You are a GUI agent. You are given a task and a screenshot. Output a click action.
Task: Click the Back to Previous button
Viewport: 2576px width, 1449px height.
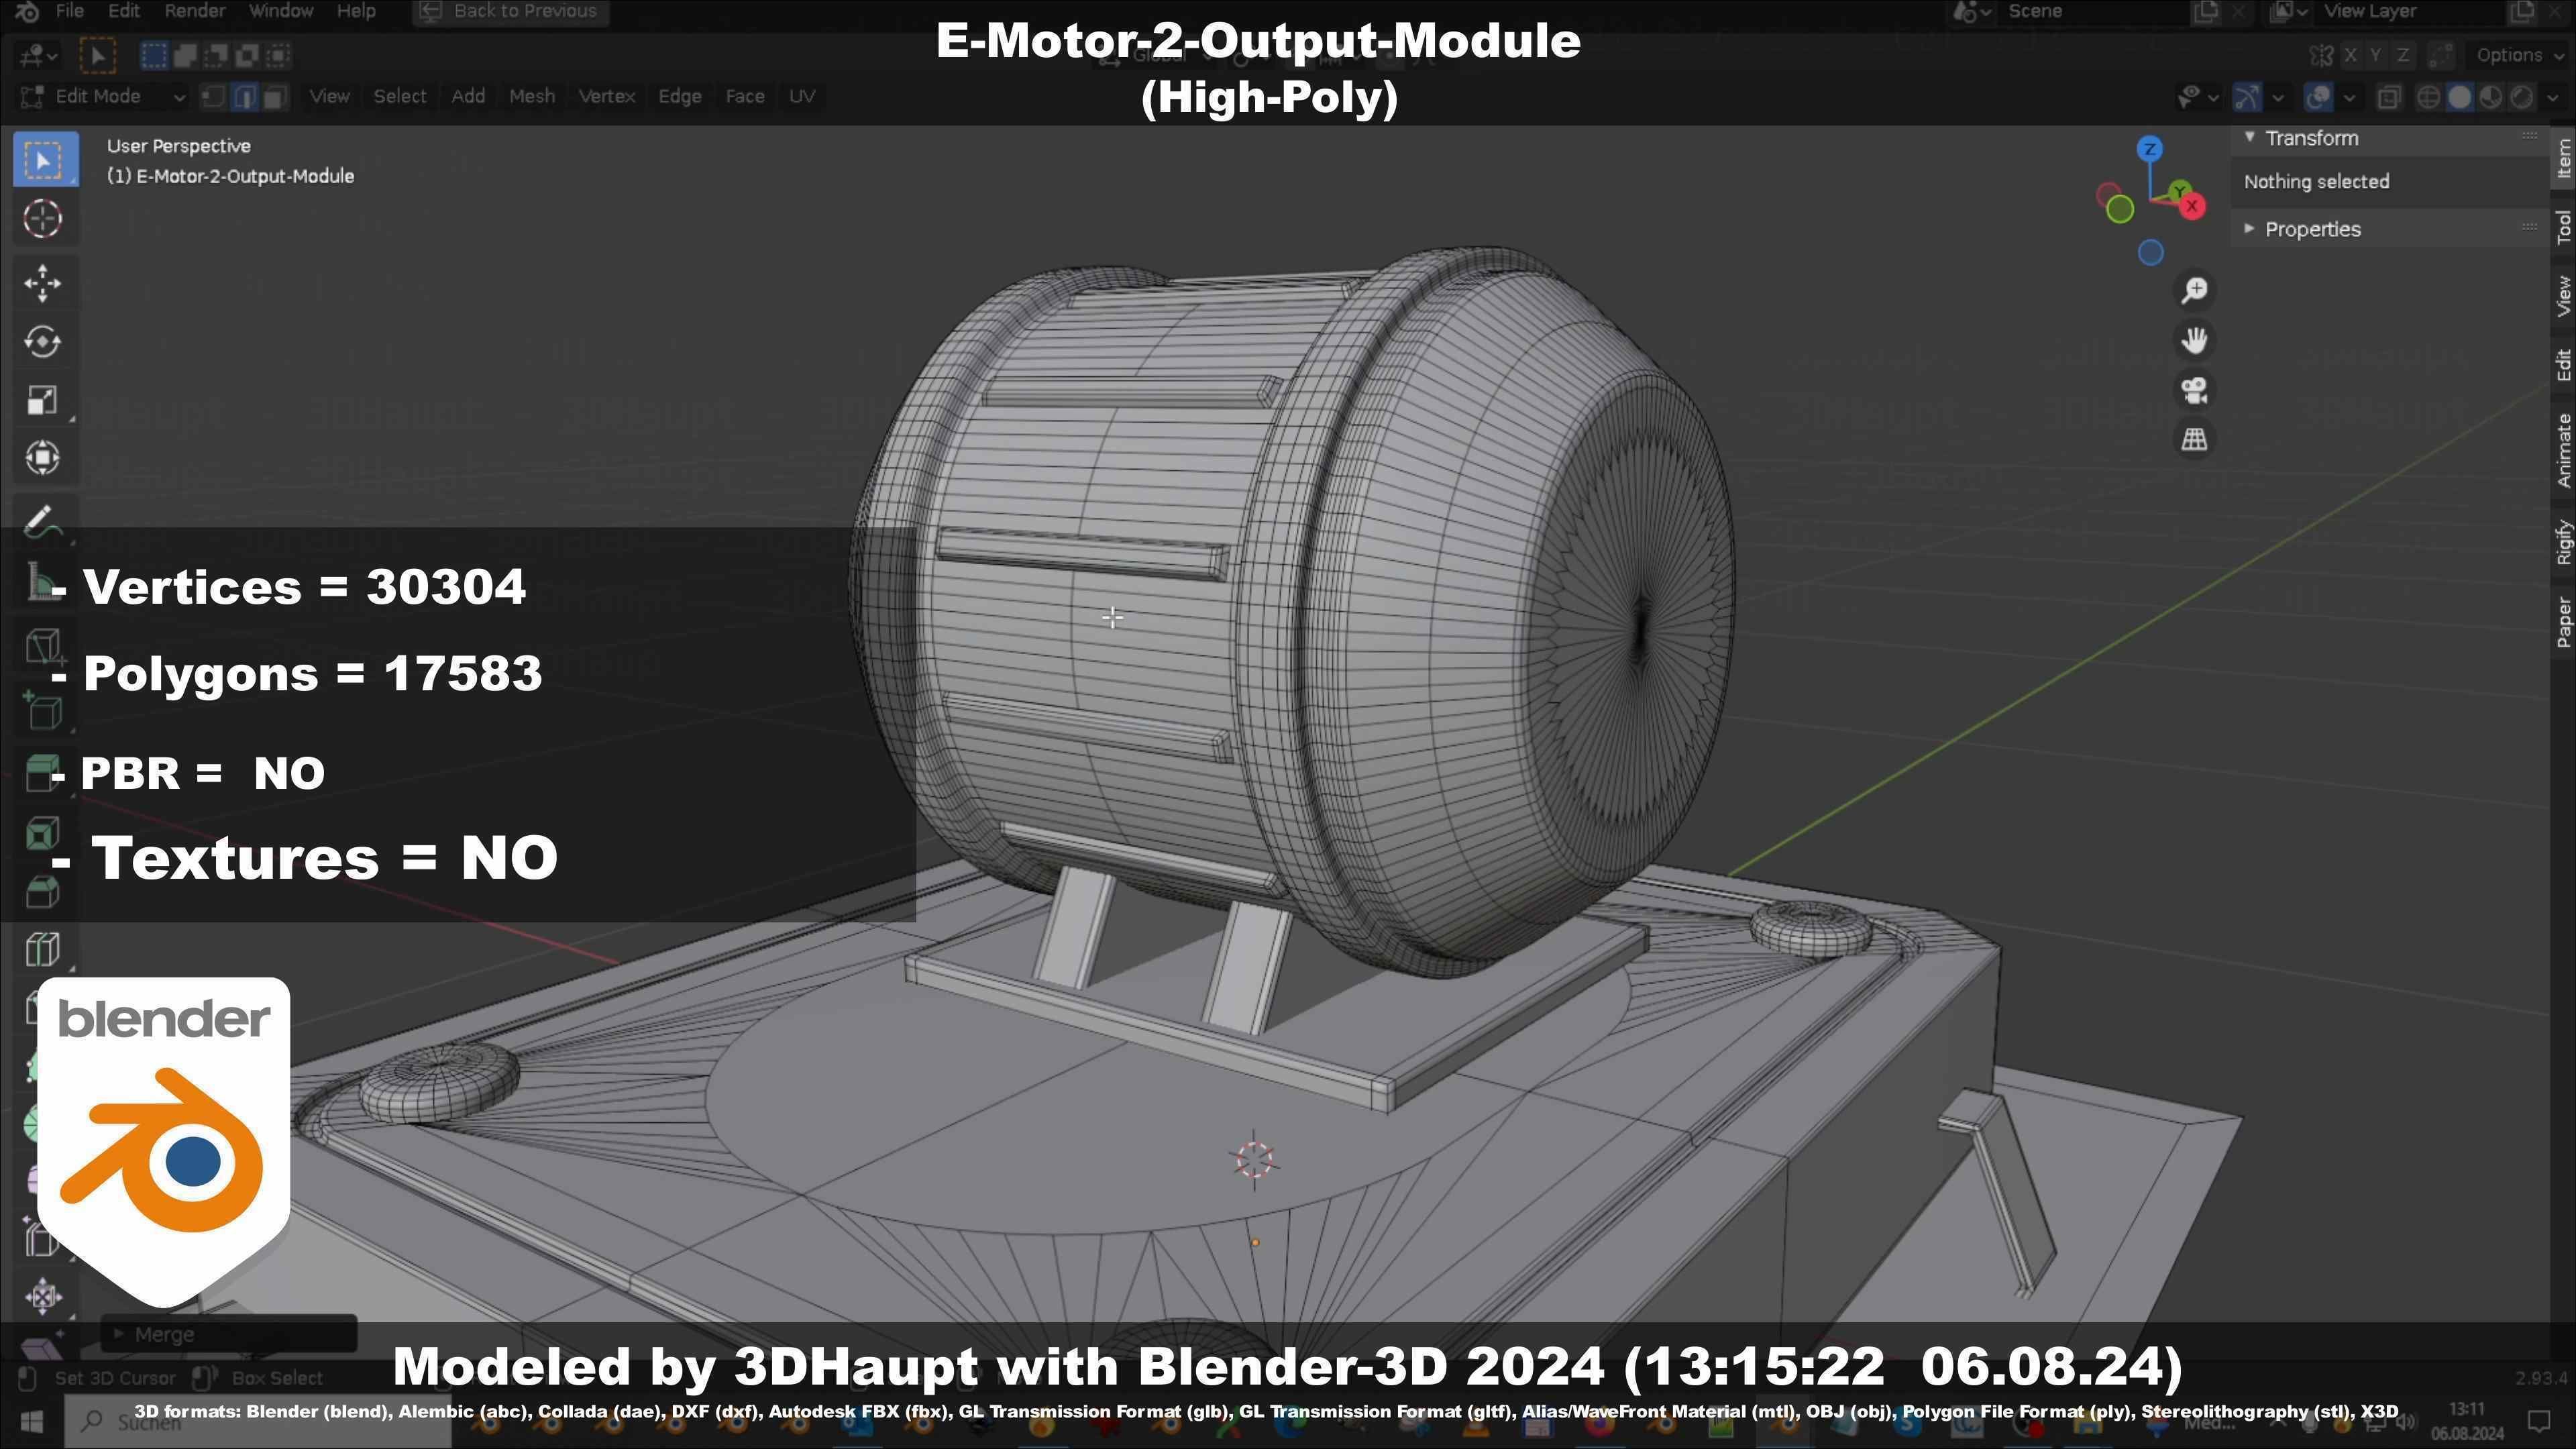click(x=510, y=11)
